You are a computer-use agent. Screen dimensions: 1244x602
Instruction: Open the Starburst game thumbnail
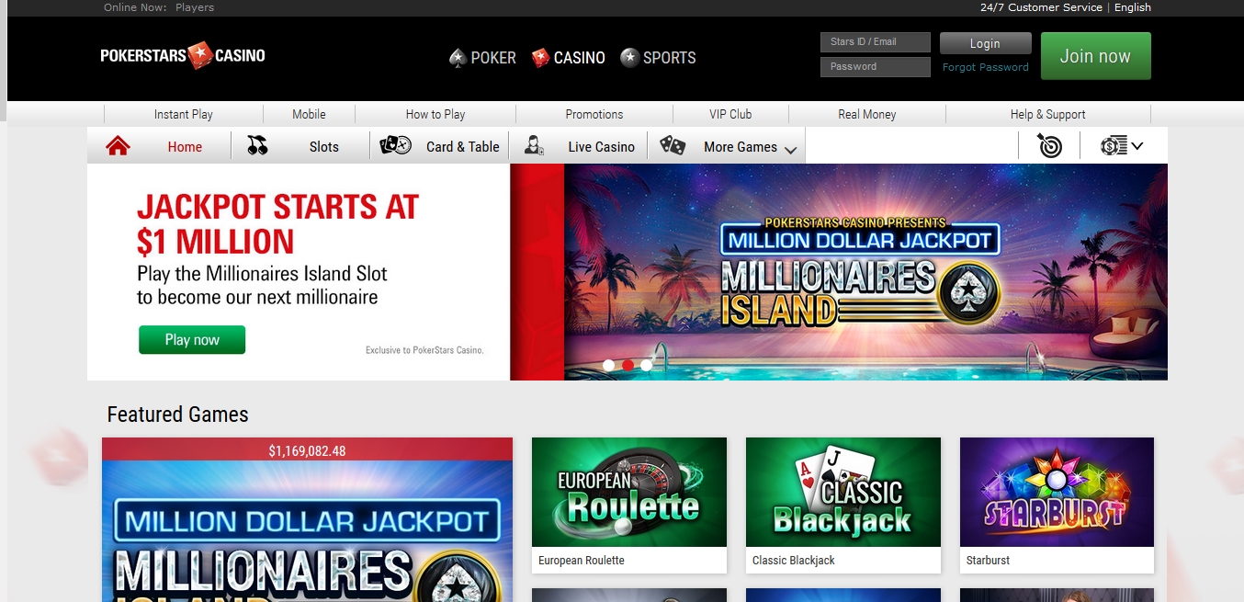[x=1057, y=493]
